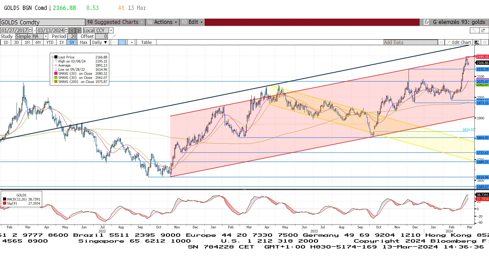Click the 1973.15 price axis label
This screenshot has height=261, width=489.
(x=482, y=103)
